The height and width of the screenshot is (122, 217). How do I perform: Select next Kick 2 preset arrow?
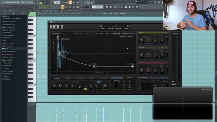(x=130, y=26)
